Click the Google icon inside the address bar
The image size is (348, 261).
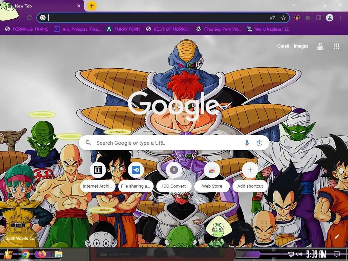click(43, 18)
